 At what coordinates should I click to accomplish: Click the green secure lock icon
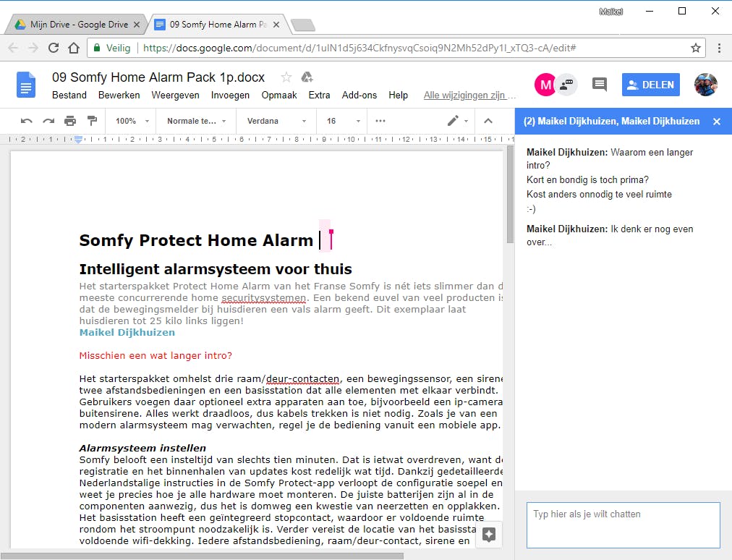click(x=97, y=48)
